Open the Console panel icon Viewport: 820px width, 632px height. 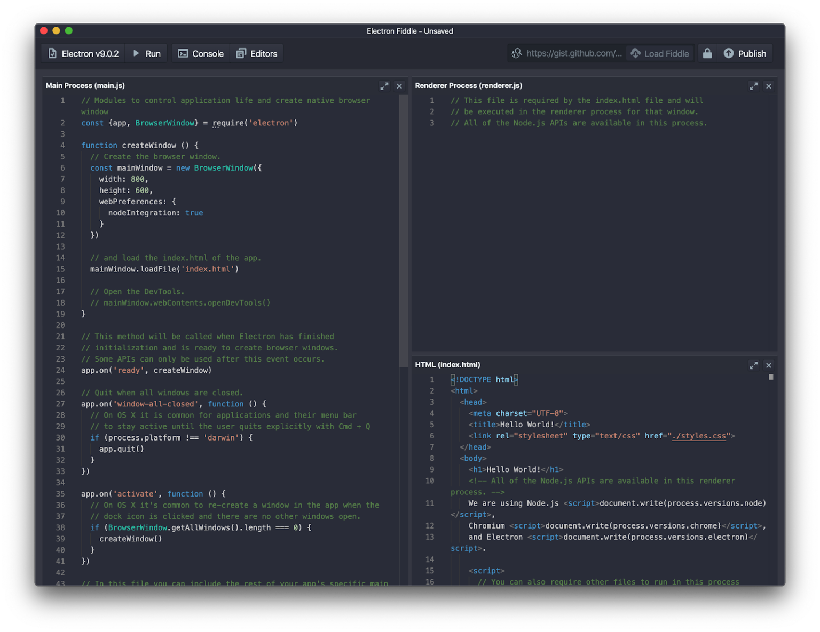pos(184,53)
